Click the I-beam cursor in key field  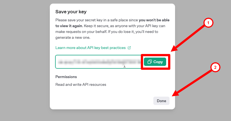point(124,66)
